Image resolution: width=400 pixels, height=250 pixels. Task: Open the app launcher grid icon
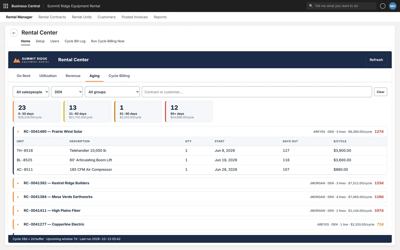pyautogui.click(x=6, y=6)
